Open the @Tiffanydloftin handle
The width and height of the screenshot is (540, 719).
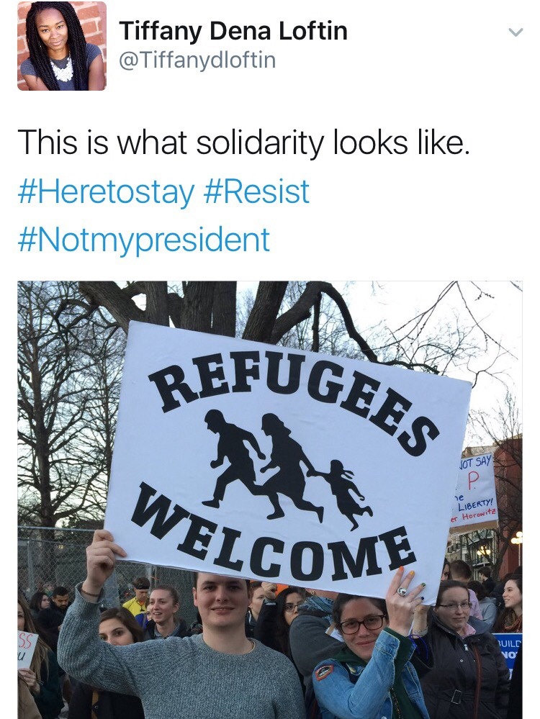197,60
